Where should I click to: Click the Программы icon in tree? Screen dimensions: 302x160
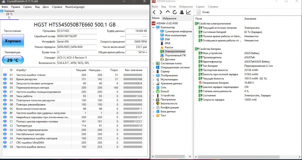[158, 100]
